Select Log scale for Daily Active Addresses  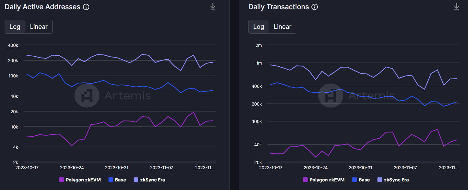(x=15, y=27)
